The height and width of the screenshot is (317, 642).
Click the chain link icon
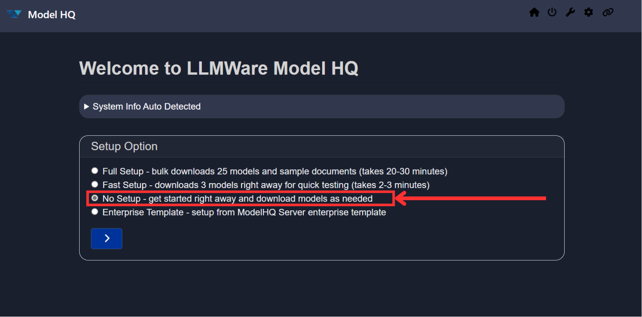[x=608, y=12]
